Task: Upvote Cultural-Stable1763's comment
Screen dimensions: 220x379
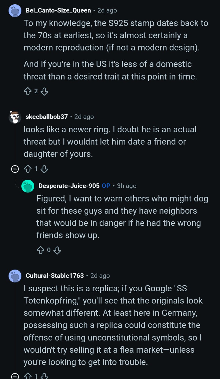Action: [x=28, y=376]
